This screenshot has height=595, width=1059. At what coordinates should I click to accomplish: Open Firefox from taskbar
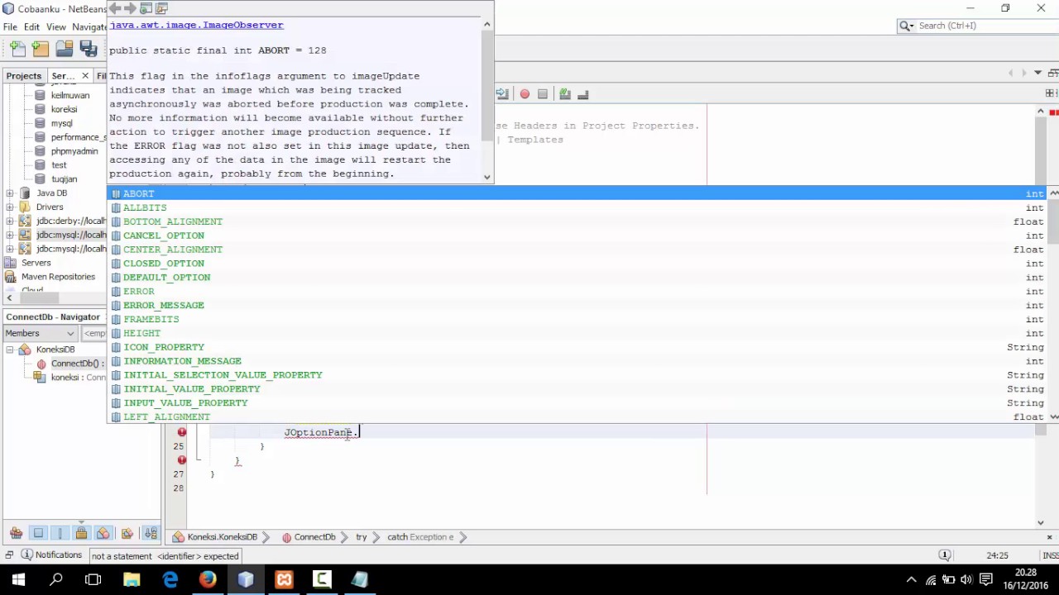208,580
